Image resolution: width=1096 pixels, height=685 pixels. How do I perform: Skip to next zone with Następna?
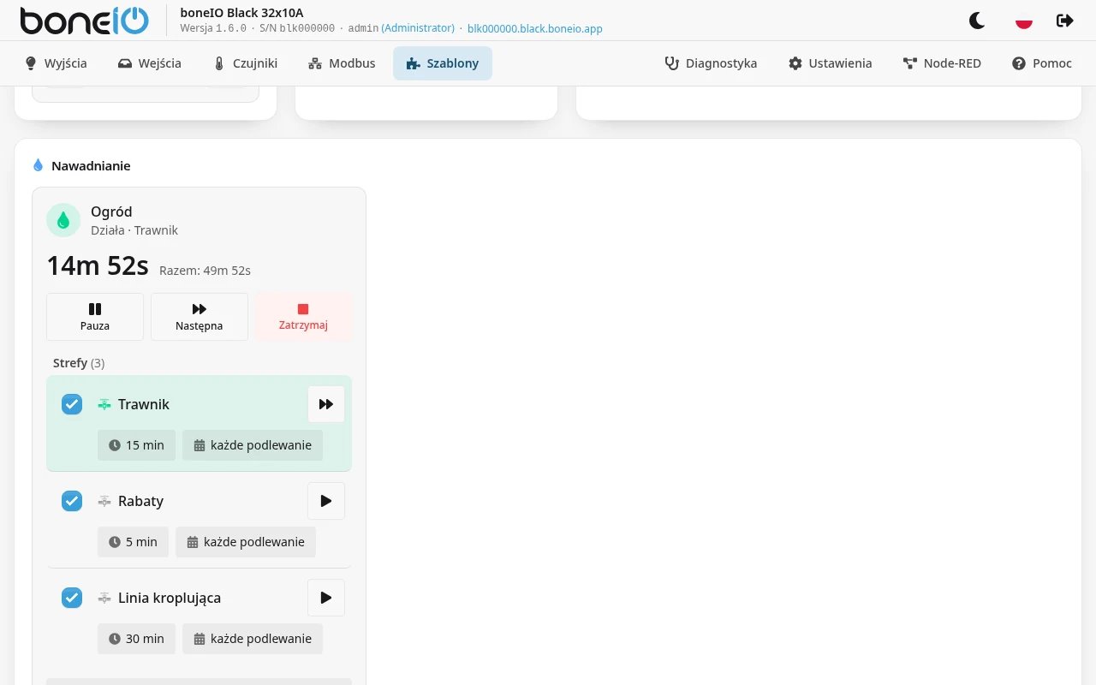coord(200,317)
